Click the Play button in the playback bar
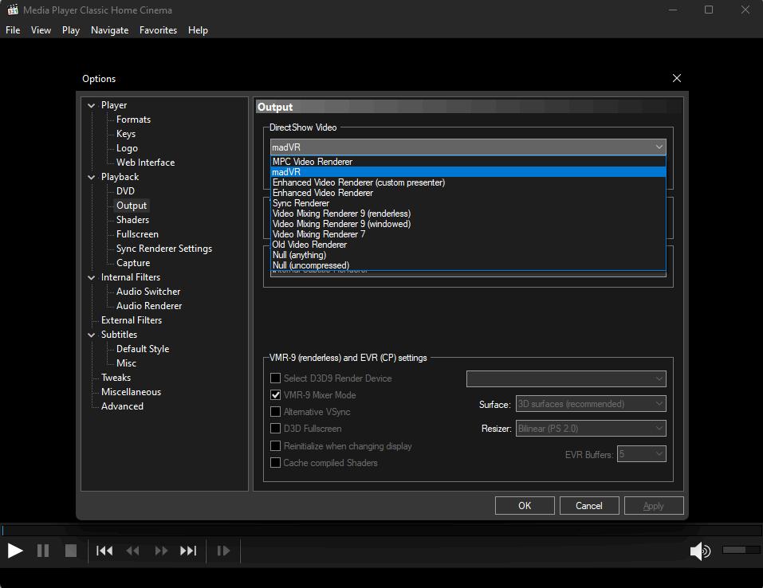 point(14,551)
